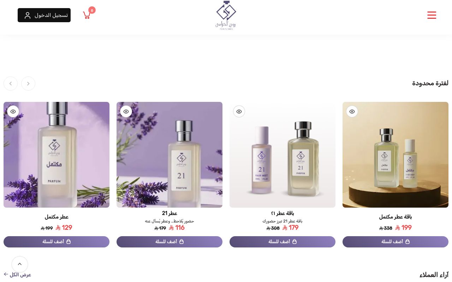
Task: Click تسجيل الدخول login button
Action: [44, 15]
